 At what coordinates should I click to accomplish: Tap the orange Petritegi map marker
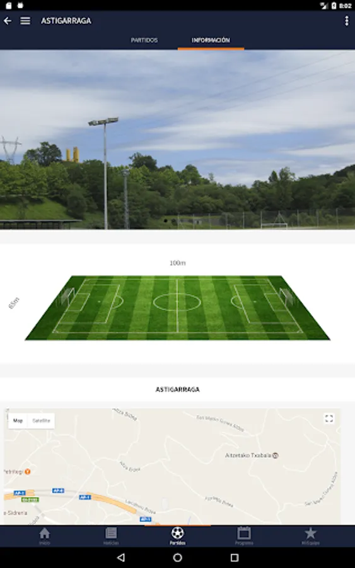28,471
